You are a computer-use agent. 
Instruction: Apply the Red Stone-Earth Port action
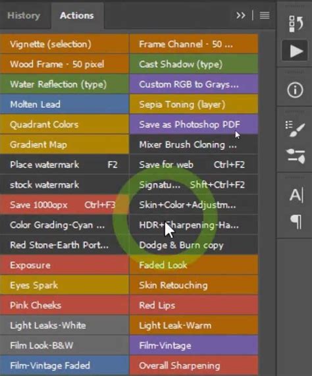pyautogui.click(x=65, y=245)
